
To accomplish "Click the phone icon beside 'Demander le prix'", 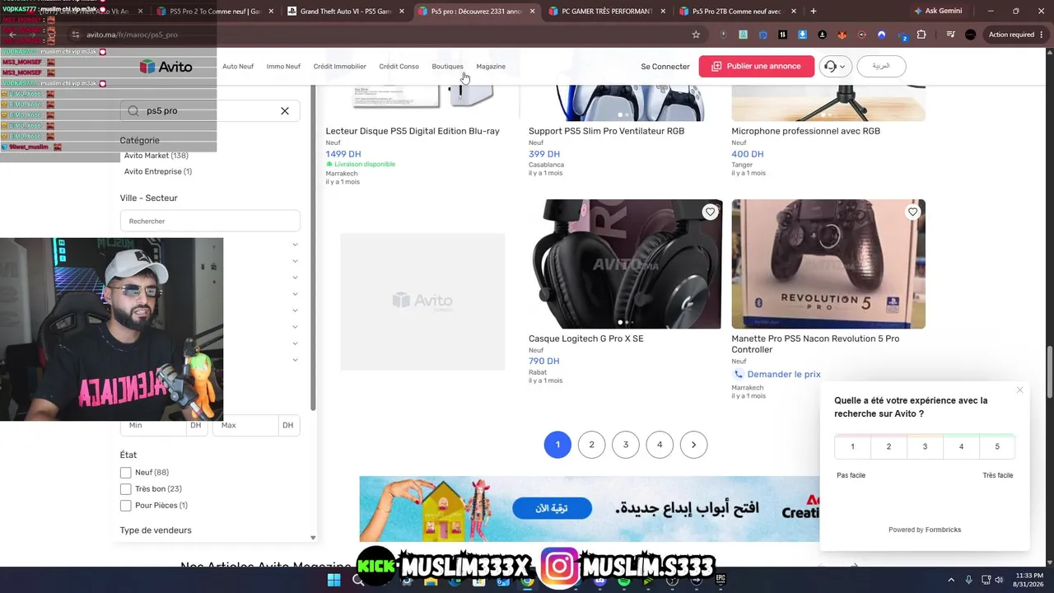I will 738,374.
